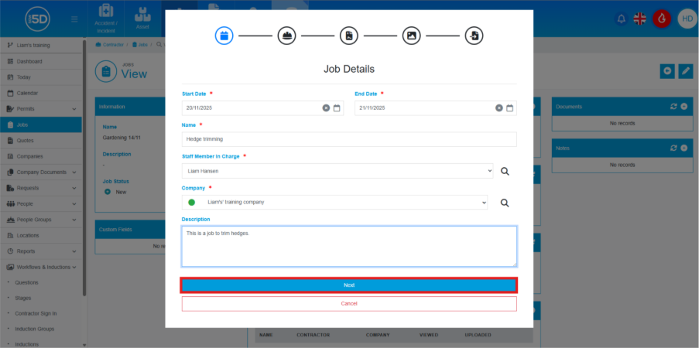
Task: Click the UK flag language selector
Action: tap(641, 19)
